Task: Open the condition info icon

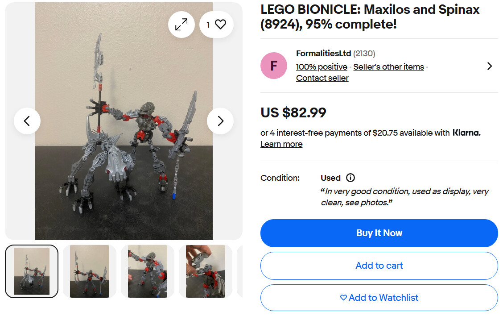Action: pos(350,178)
